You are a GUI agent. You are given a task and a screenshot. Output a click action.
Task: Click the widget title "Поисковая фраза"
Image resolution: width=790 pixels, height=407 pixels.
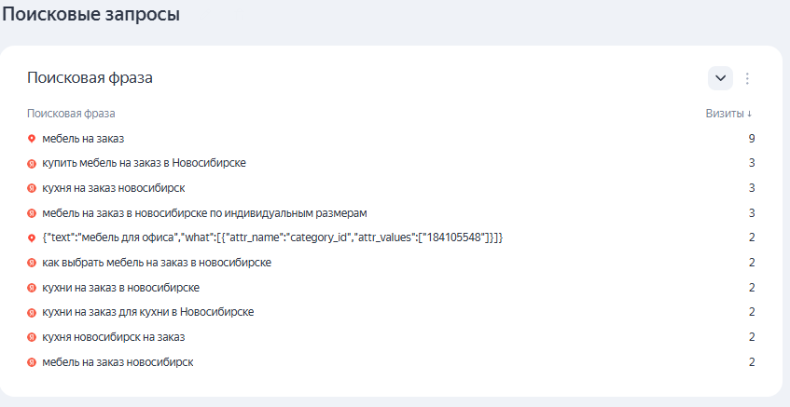90,78
